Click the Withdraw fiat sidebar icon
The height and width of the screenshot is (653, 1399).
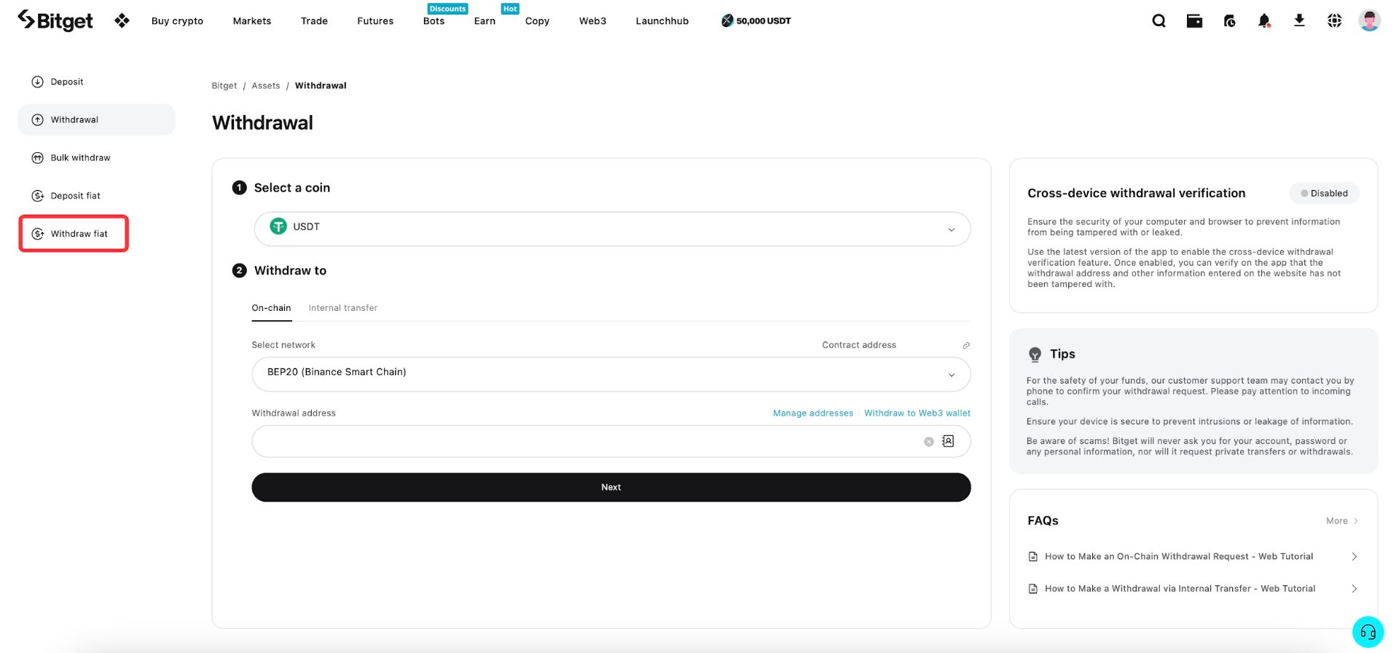click(37, 234)
